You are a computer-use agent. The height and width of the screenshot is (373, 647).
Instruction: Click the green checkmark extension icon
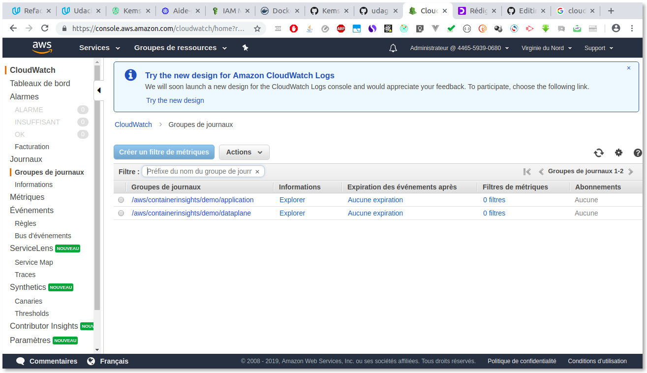click(451, 29)
